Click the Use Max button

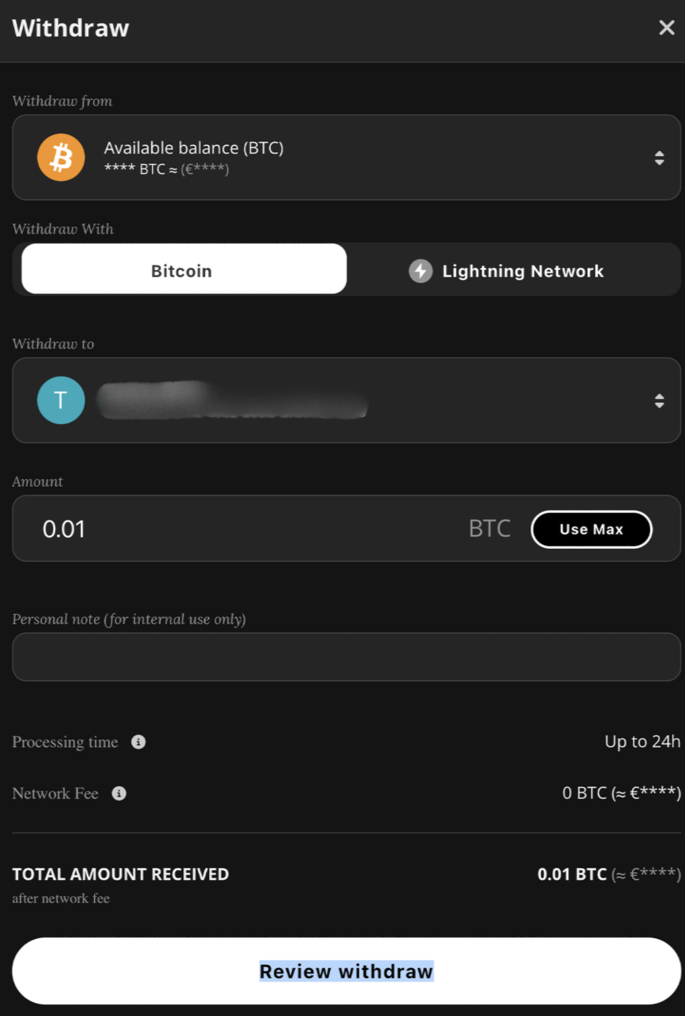click(x=591, y=529)
